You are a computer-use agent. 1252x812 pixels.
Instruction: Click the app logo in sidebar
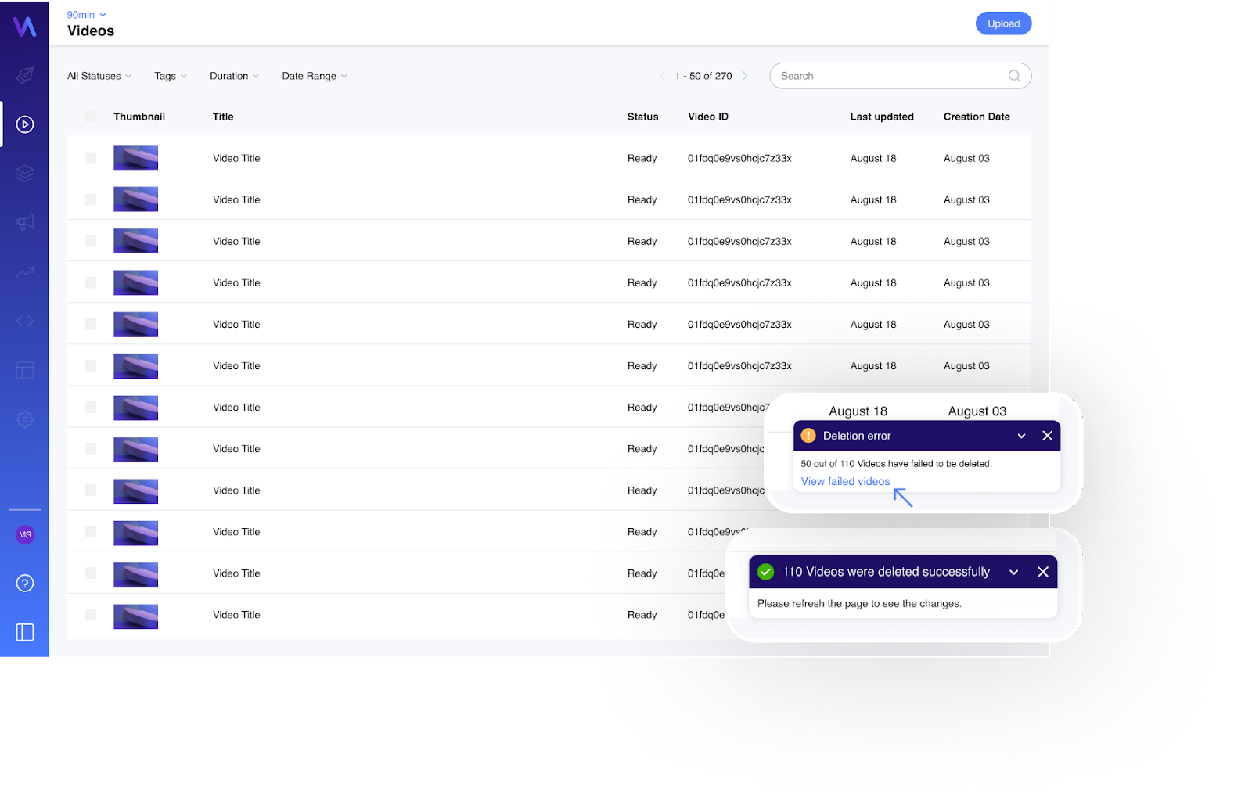click(x=24, y=27)
